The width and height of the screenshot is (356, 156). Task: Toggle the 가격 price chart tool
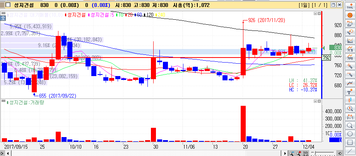pyautogui.click(x=350, y=49)
